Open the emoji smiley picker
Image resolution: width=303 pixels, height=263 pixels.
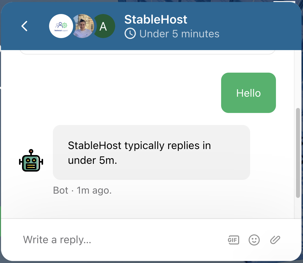click(x=254, y=240)
